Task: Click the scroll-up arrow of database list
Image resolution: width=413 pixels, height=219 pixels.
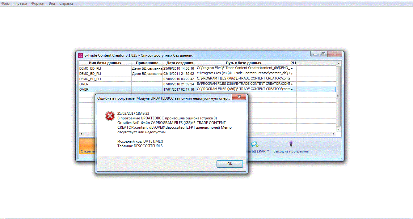Action: pyautogui.click(x=338, y=63)
